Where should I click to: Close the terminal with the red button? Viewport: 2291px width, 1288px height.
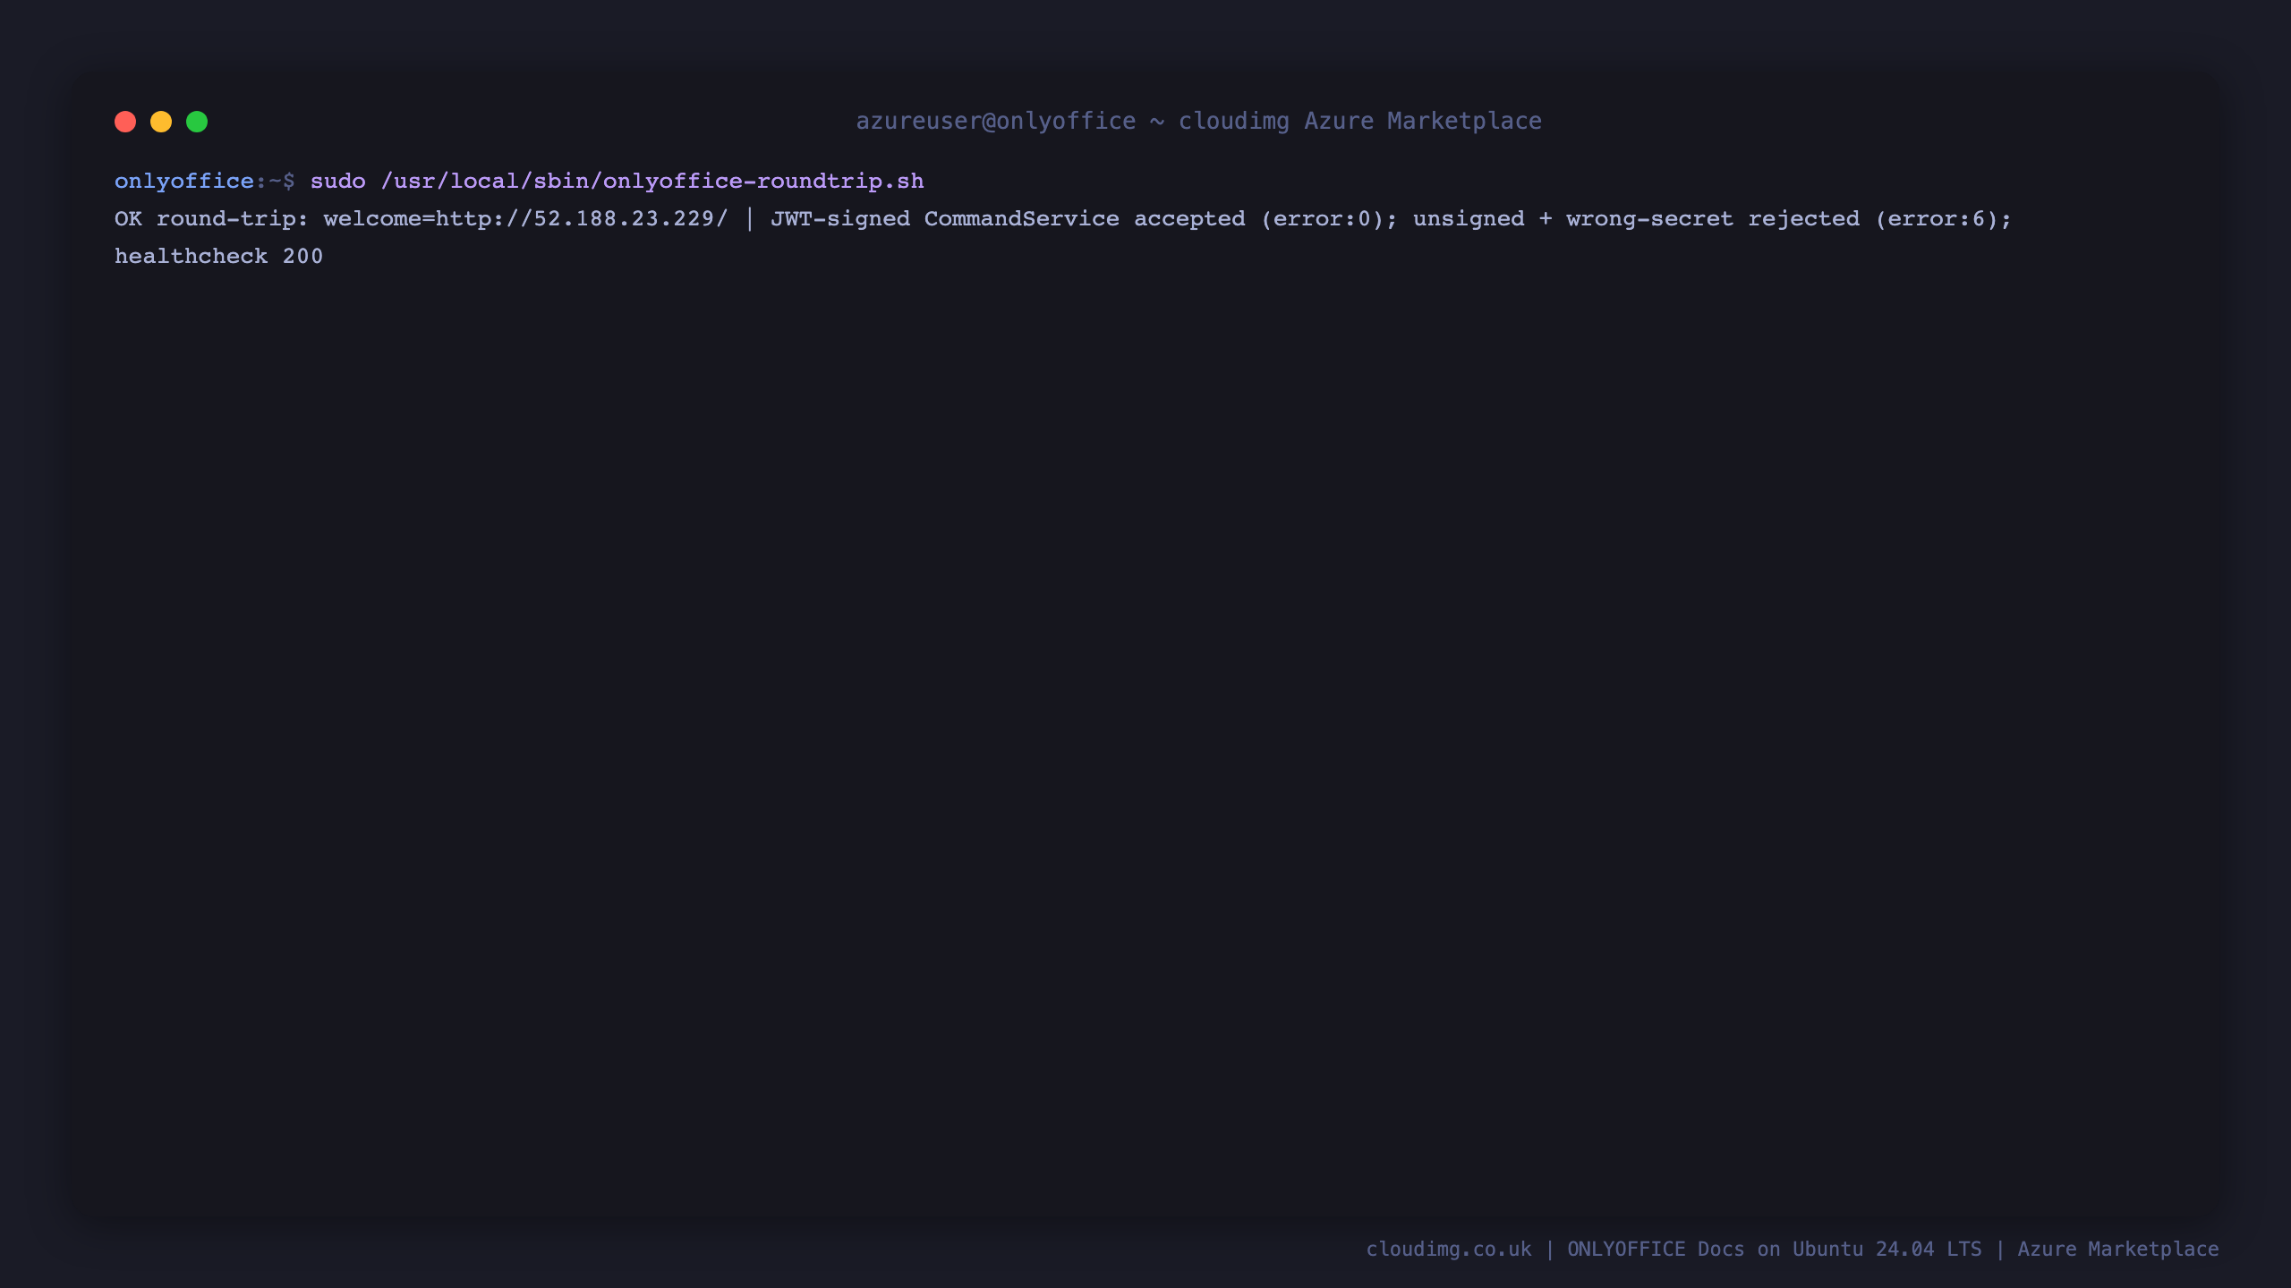click(125, 122)
